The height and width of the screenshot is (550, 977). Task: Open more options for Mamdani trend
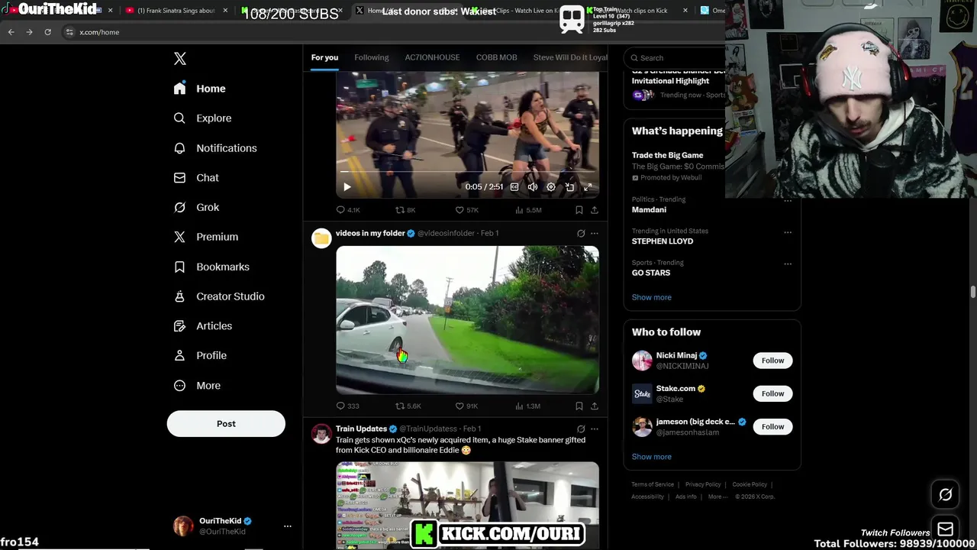pos(788,201)
